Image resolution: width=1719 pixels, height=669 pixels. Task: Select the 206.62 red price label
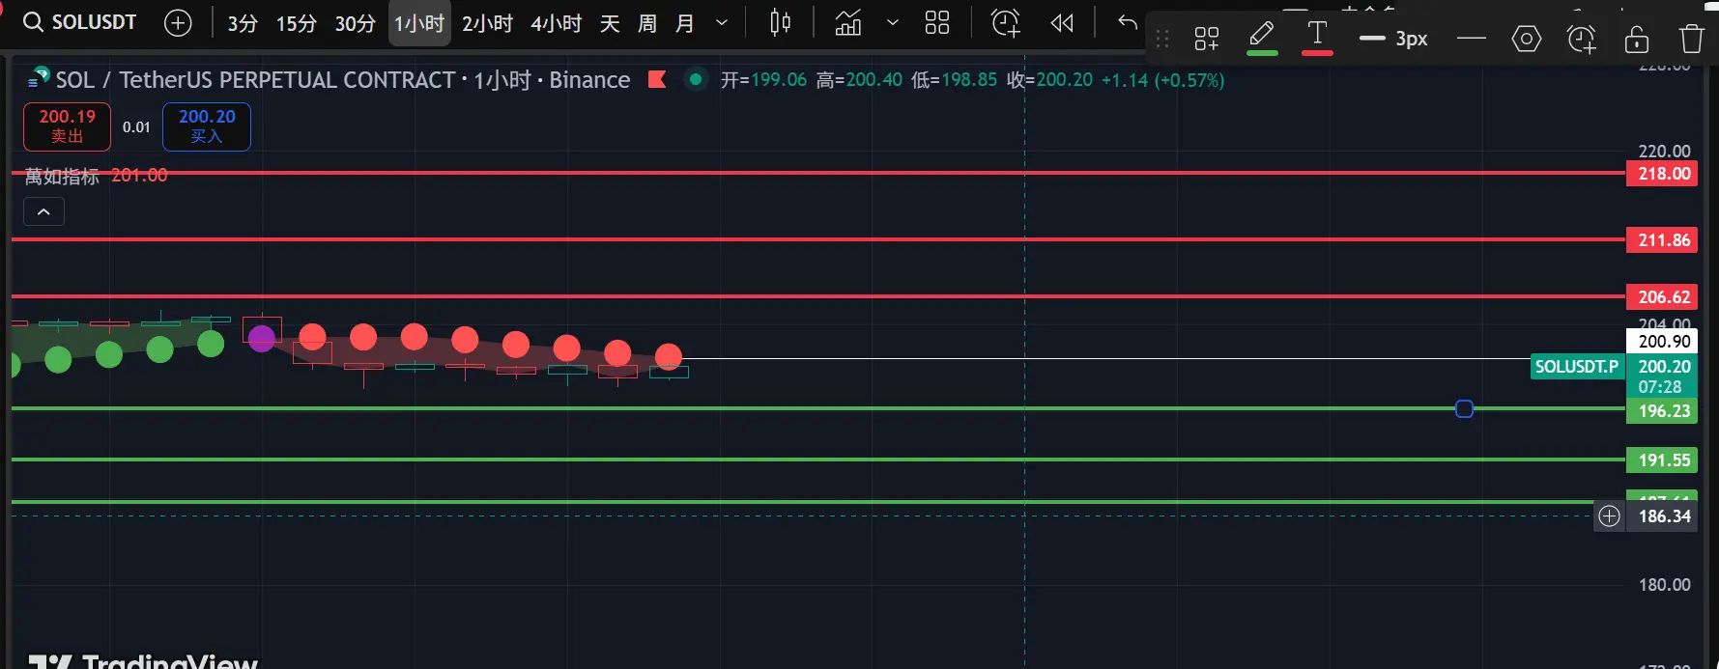tap(1662, 296)
